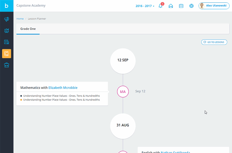The height and width of the screenshot is (153, 232).
Task: Open the calendar icon in header
Action: [x=181, y=6]
